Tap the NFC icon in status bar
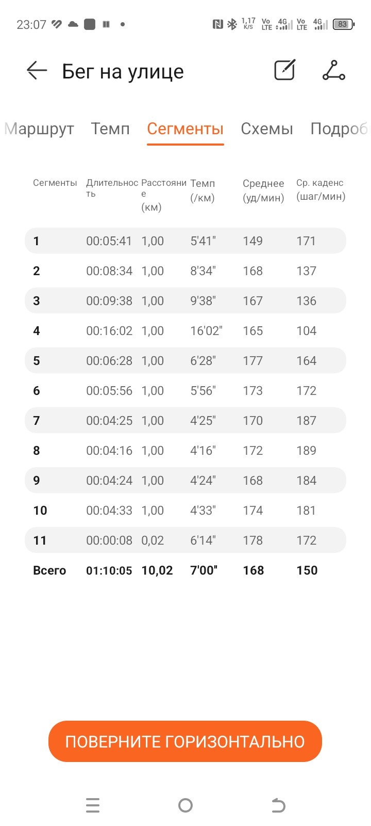 click(217, 24)
